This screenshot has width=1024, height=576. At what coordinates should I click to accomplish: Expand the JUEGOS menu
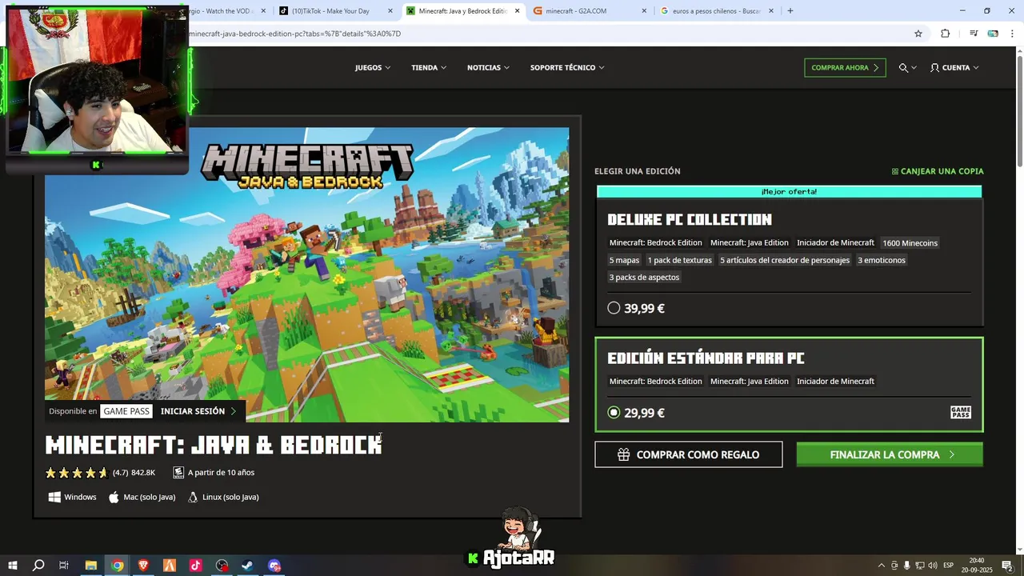pos(373,68)
